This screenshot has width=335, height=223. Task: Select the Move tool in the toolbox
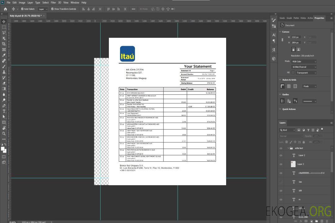coord(4,22)
